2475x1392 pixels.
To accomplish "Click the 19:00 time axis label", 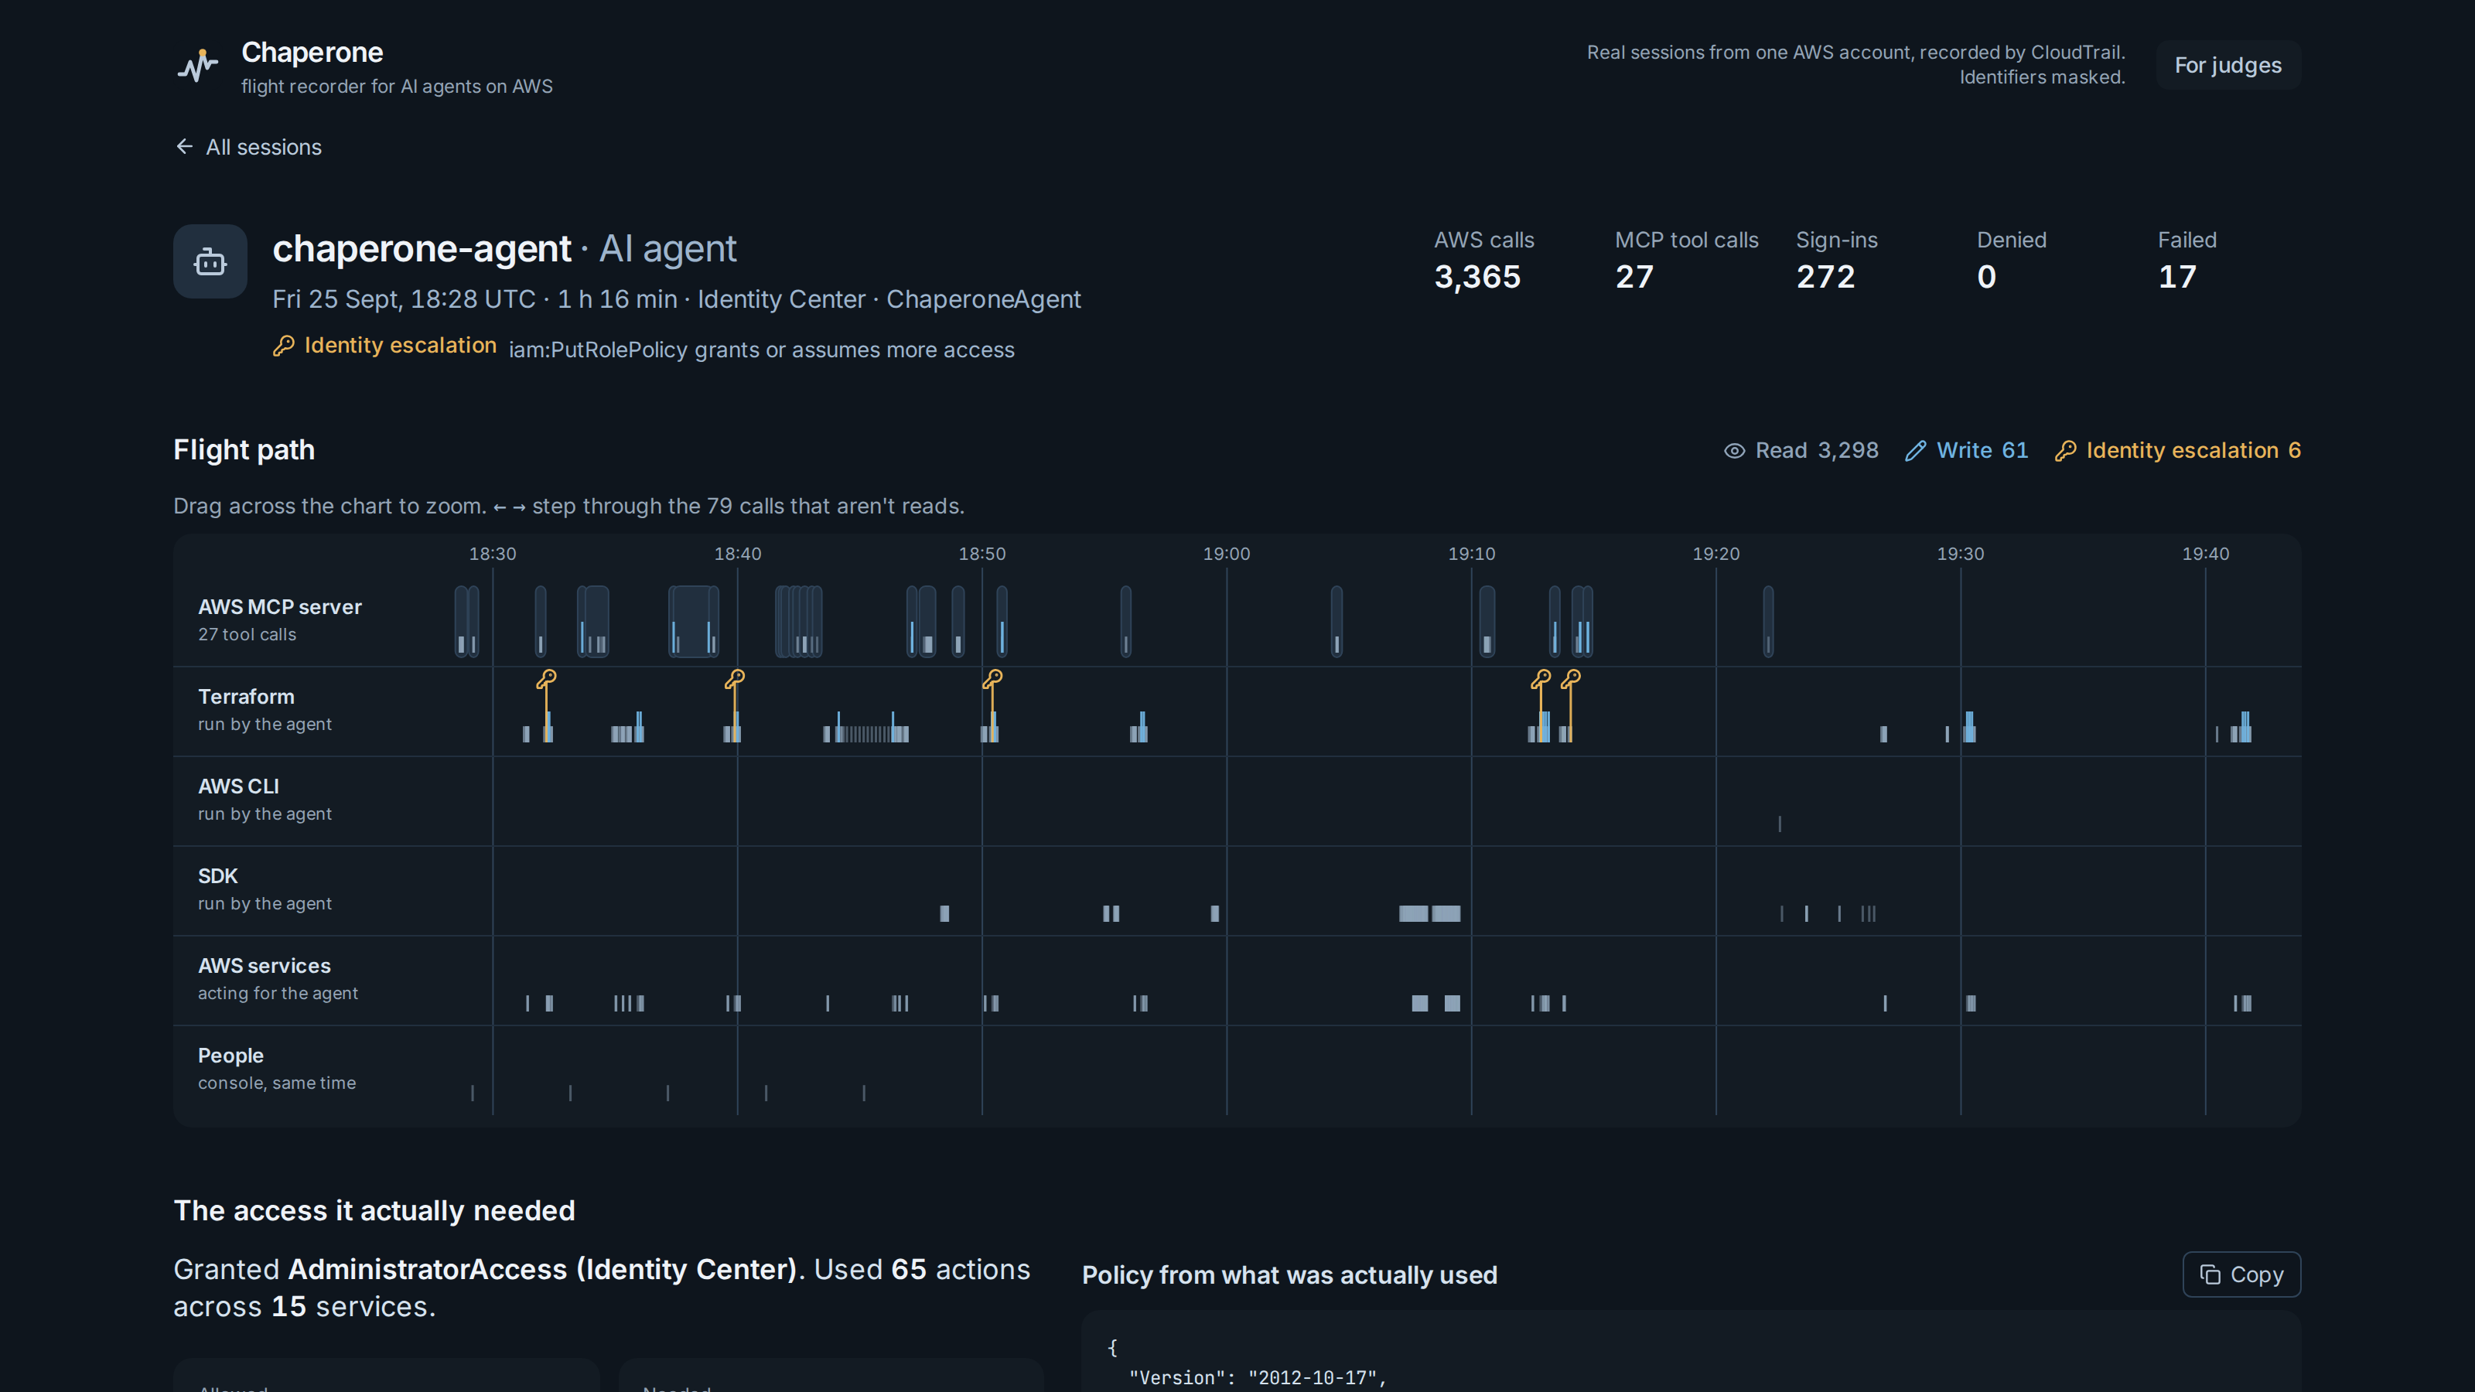I will (x=1227, y=554).
